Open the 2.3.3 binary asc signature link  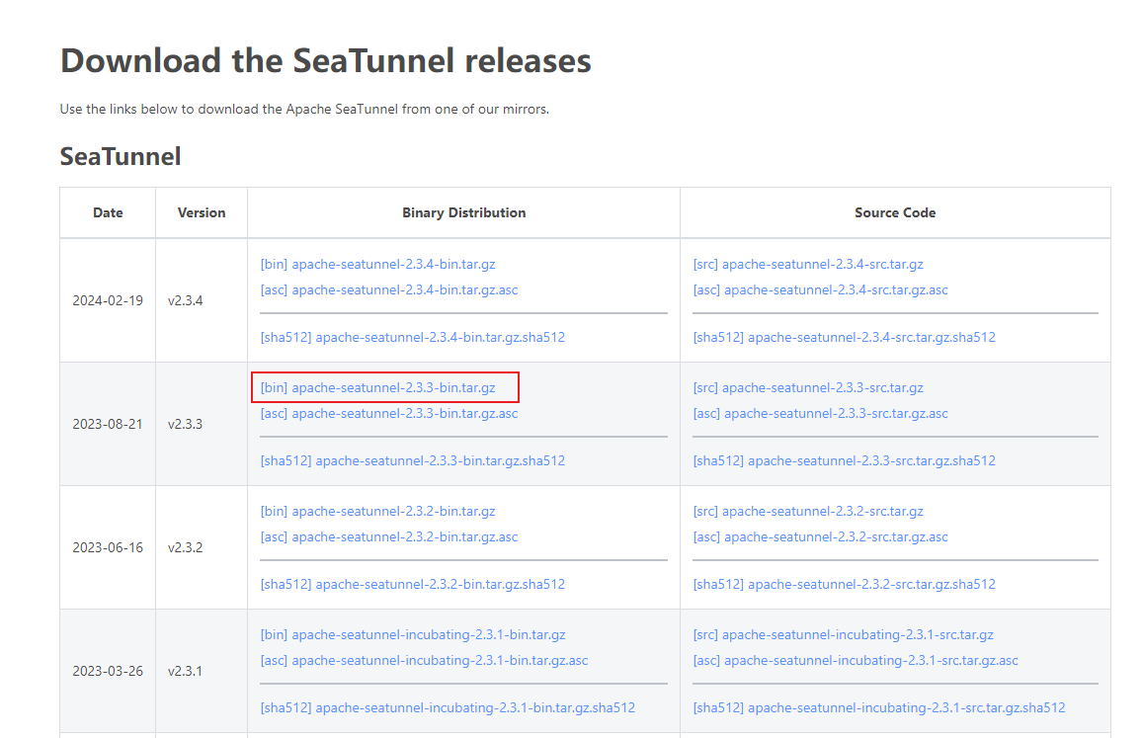[387, 413]
